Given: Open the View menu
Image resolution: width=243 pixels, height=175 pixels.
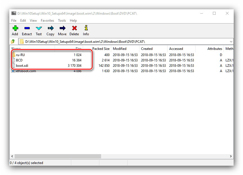Looking at the screenshot, I should point(33,21).
